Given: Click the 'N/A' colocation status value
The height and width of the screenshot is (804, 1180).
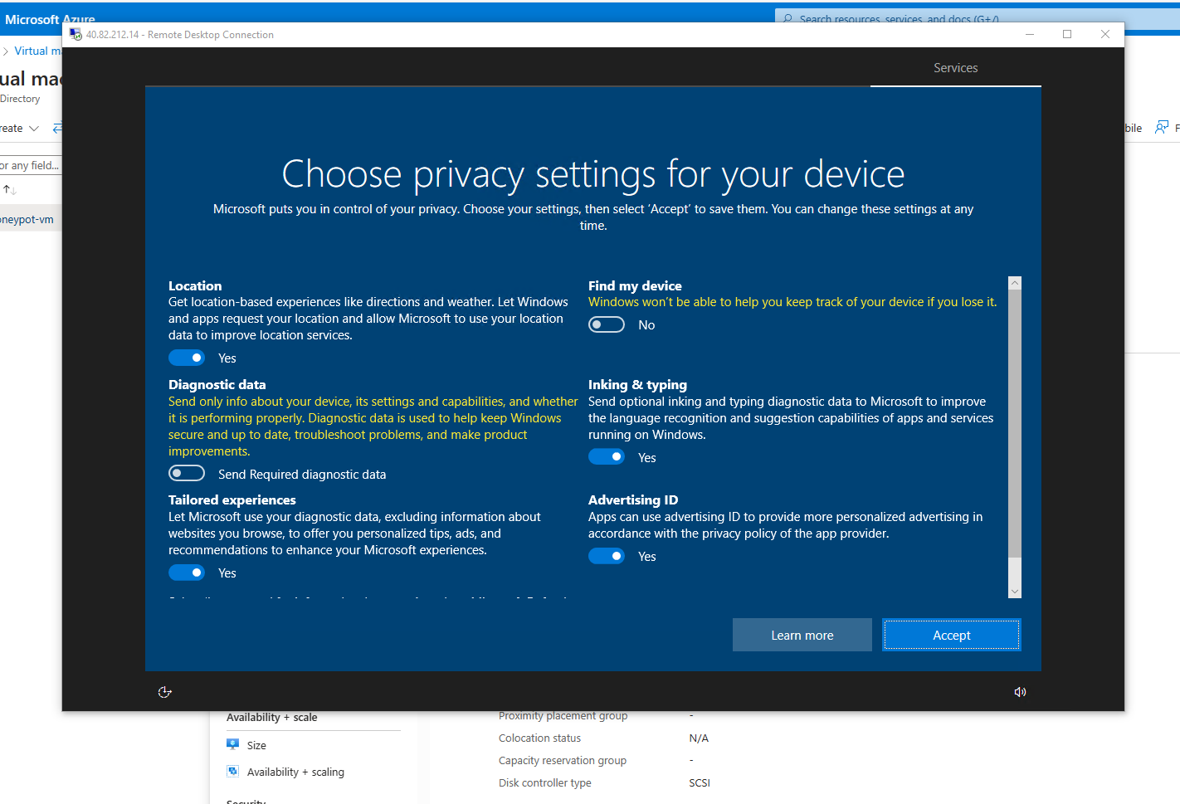Looking at the screenshot, I should (699, 738).
